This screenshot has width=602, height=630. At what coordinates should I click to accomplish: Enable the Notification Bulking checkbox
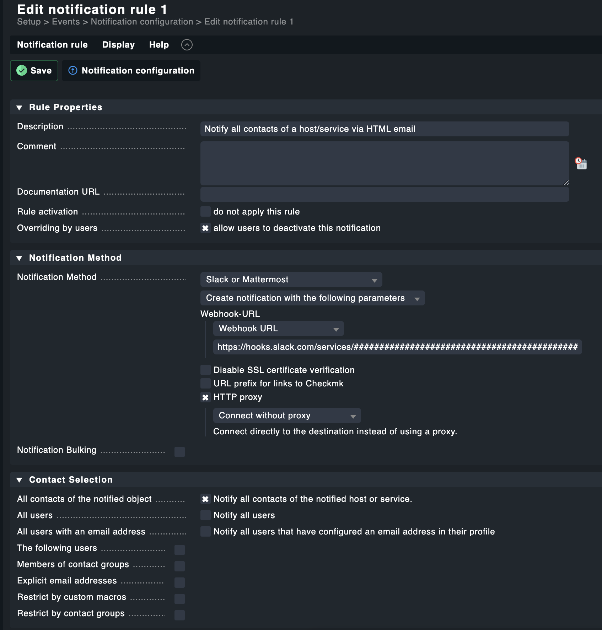(x=179, y=452)
